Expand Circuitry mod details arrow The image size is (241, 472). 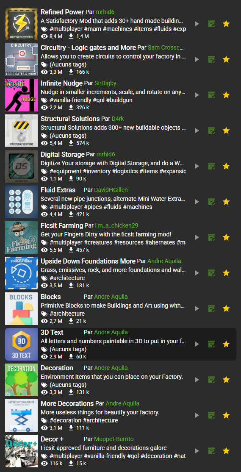click(x=197, y=59)
